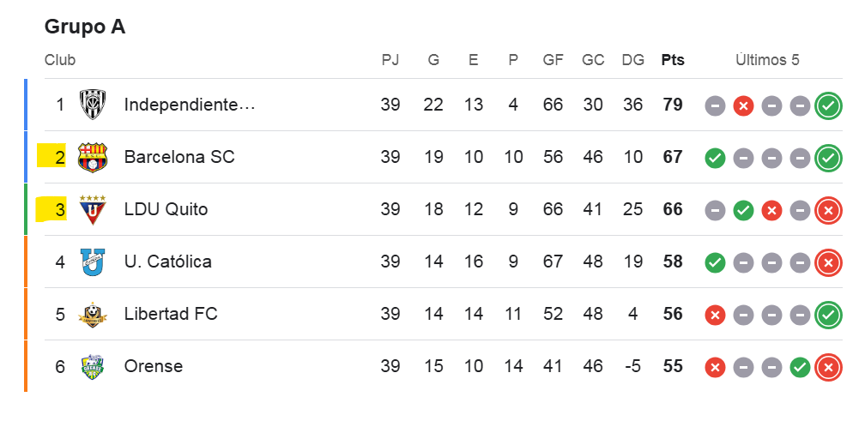Click the LDU Quito club crest
This screenshot has width=865, height=427.
tap(92, 210)
